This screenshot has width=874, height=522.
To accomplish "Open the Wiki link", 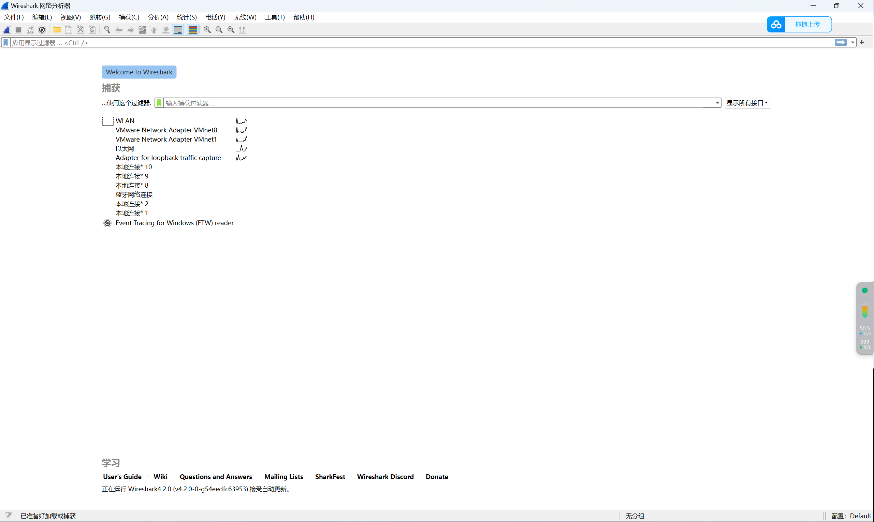I will click(160, 477).
